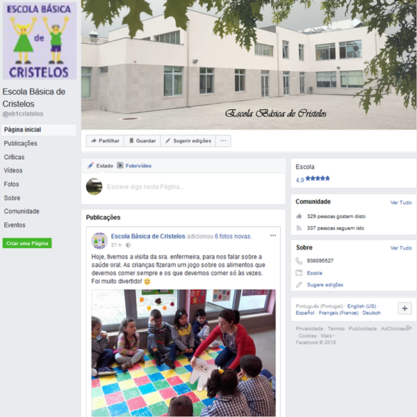This screenshot has width=417, height=417.
Task: Open the post author avatar icon
Action: [99, 240]
